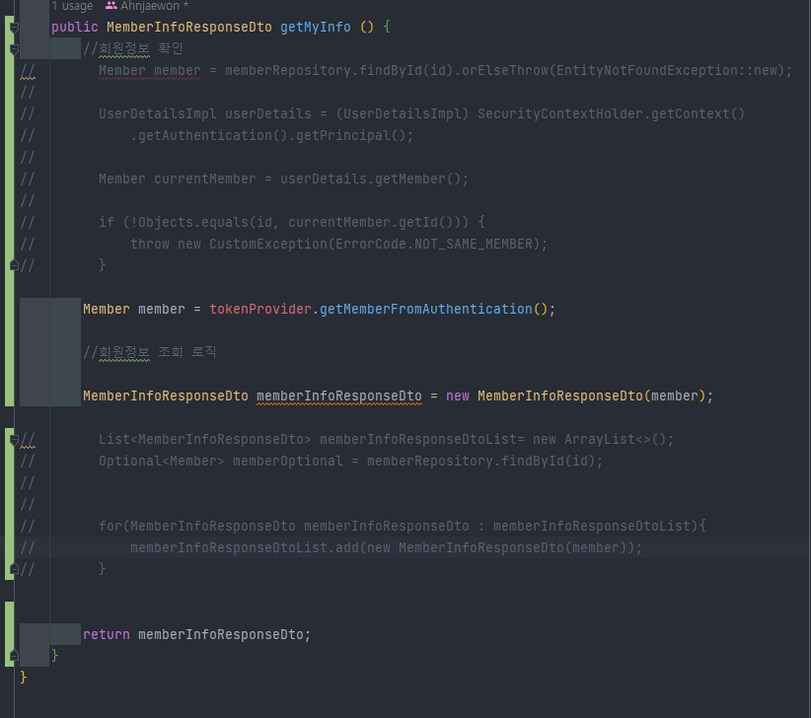Click the "Ahnjaewon *" author hint
The width and height of the screenshot is (811, 718).
154,6
